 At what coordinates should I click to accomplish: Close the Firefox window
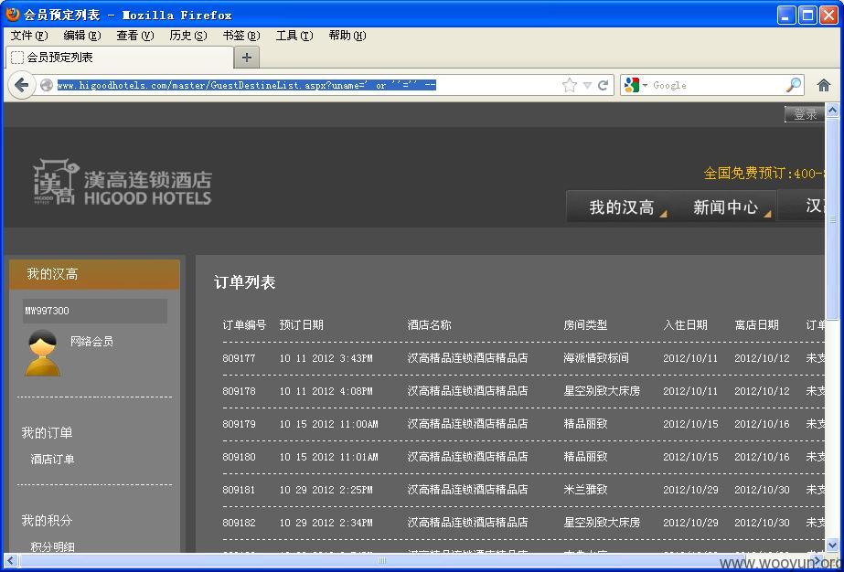(x=828, y=15)
